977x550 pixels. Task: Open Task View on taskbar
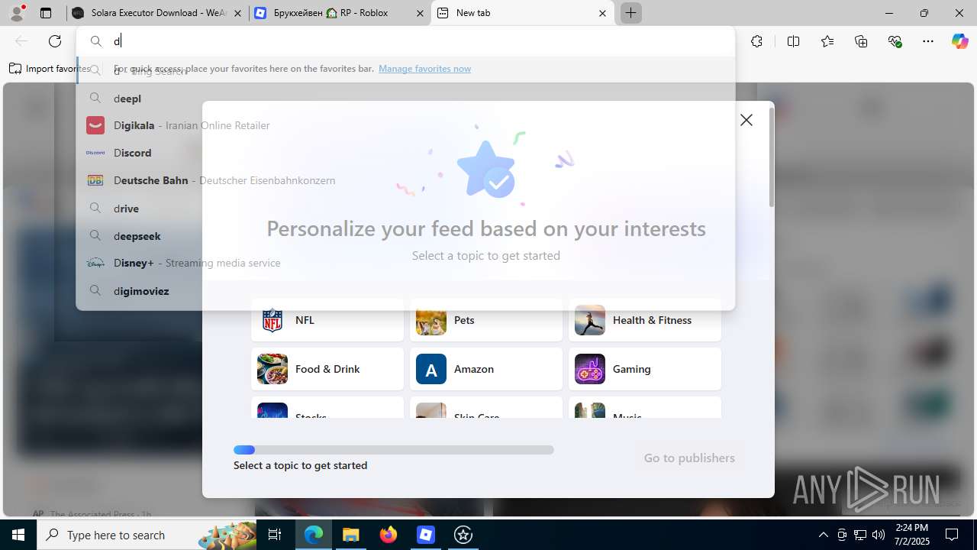275,535
